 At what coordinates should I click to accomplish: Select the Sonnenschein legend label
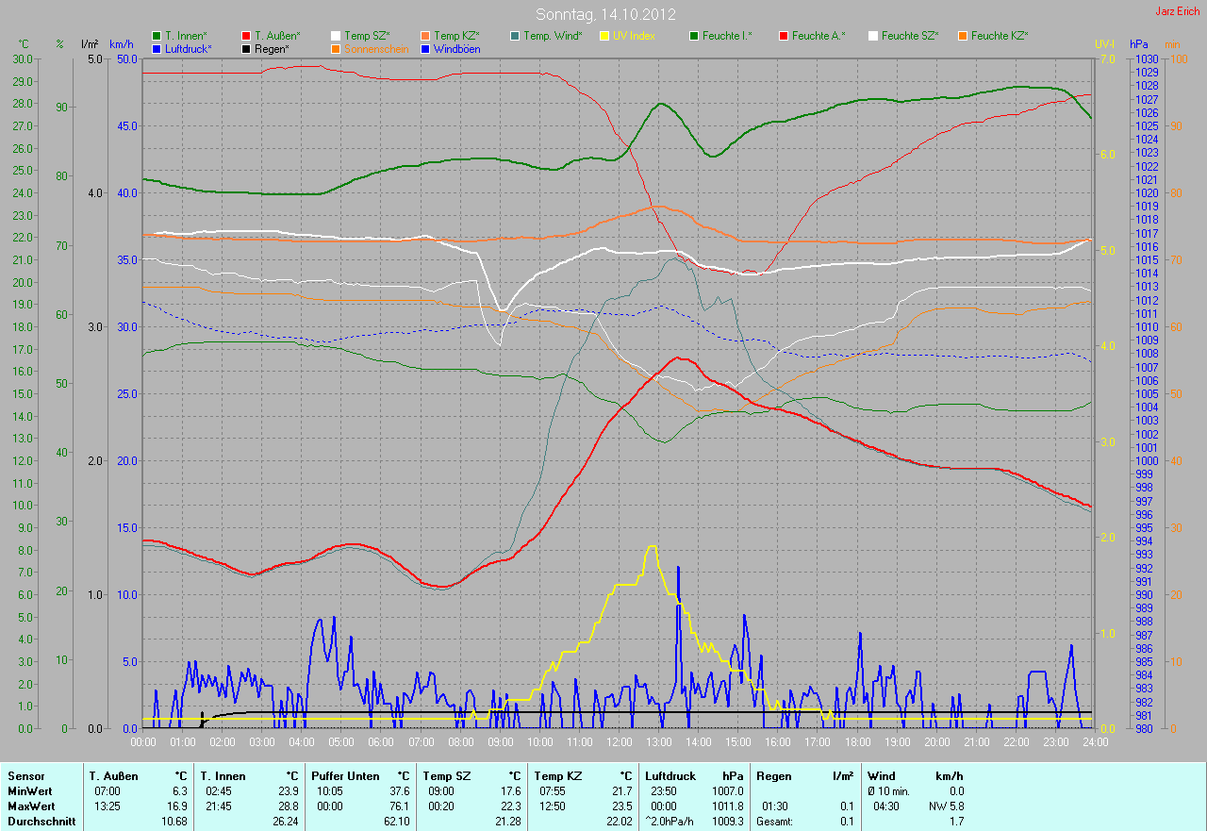(376, 48)
